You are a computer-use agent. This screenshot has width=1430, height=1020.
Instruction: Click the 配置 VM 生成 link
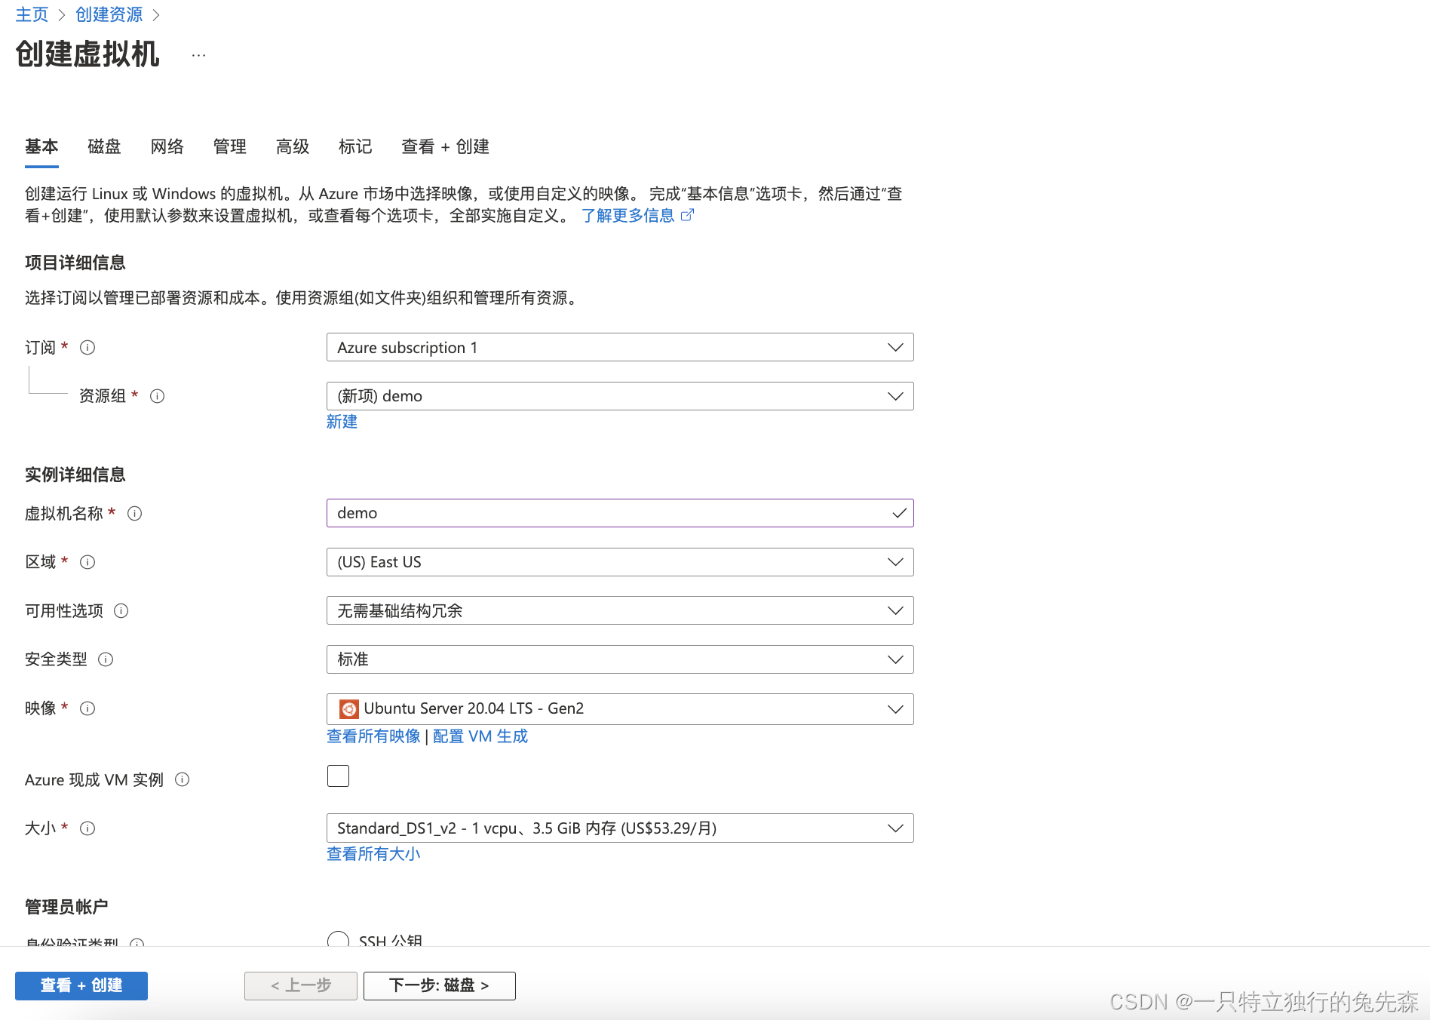point(480,736)
